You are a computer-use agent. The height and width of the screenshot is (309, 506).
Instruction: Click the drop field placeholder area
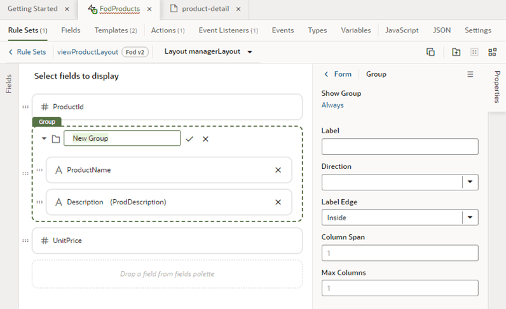click(x=167, y=274)
